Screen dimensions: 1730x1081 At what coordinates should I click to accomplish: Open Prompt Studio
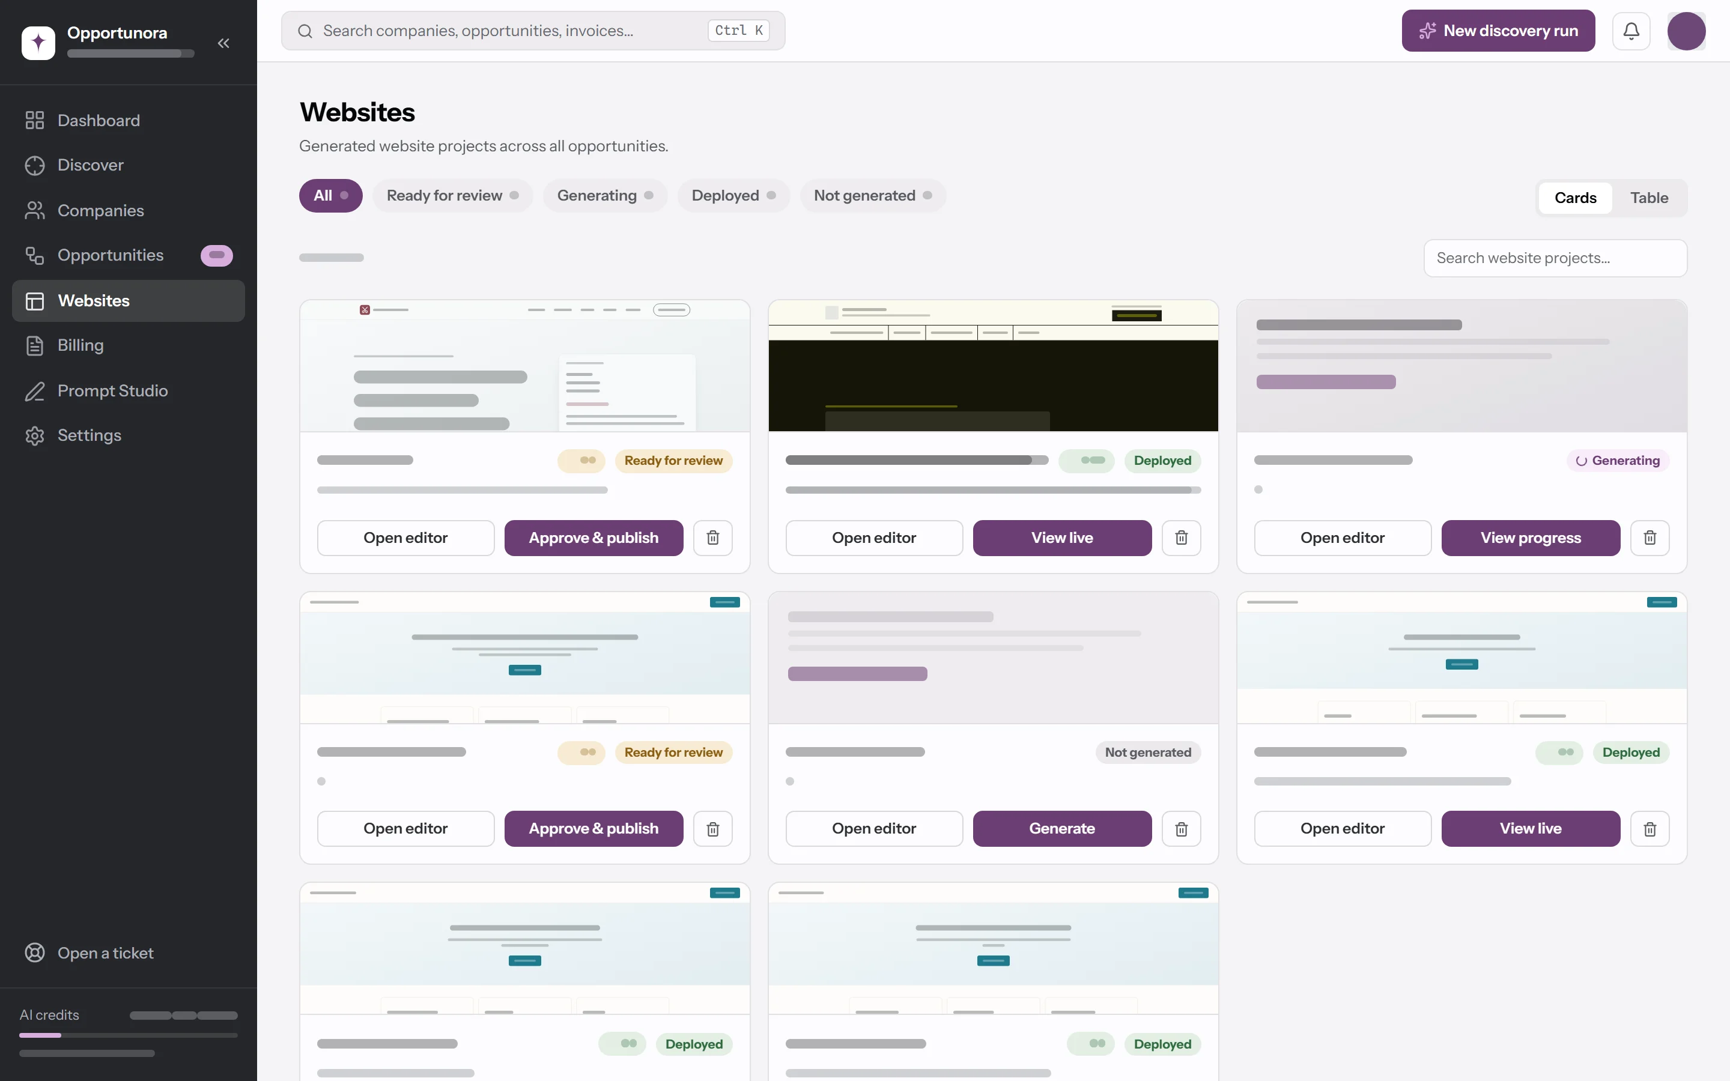(x=129, y=390)
